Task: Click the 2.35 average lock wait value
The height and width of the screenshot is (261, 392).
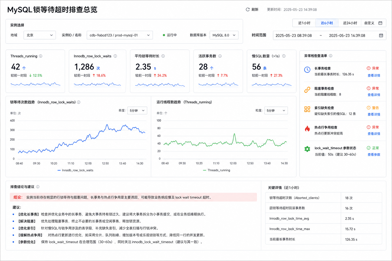Action: (143, 67)
